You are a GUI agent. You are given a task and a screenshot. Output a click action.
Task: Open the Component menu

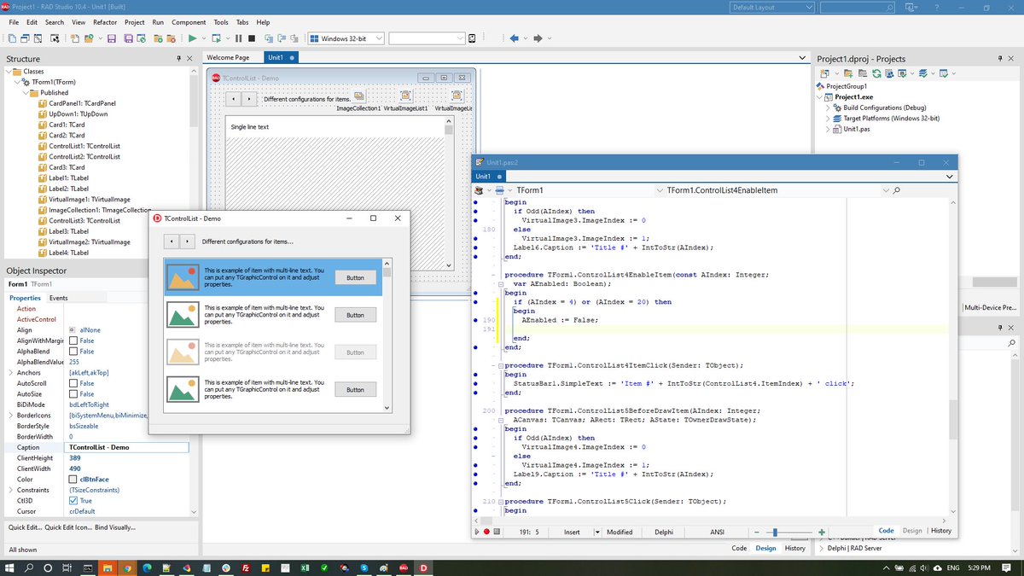(189, 22)
